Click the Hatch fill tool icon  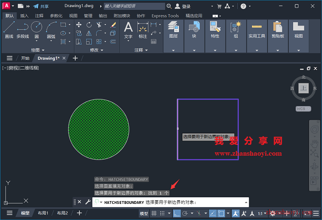tap(63, 42)
